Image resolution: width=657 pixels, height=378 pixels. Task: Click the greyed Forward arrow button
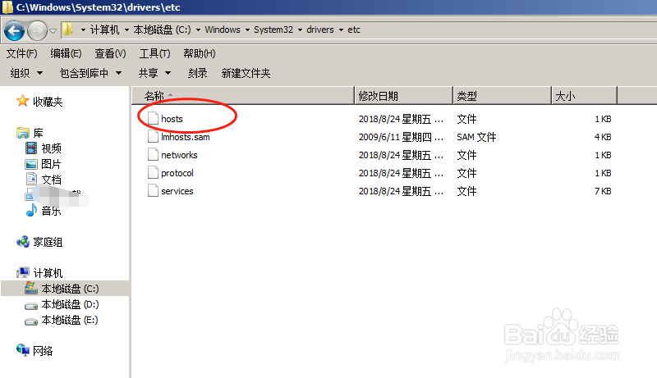[37, 30]
